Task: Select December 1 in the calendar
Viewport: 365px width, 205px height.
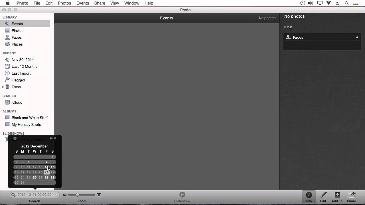Action: 52,157
